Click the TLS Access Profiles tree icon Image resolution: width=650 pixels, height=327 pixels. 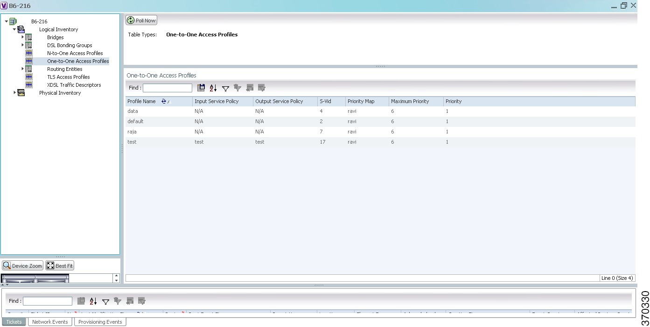(x=29, y=77)
